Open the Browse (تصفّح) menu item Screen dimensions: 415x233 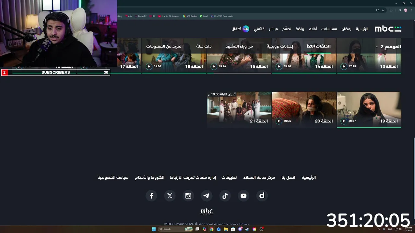tap(287, 29)
